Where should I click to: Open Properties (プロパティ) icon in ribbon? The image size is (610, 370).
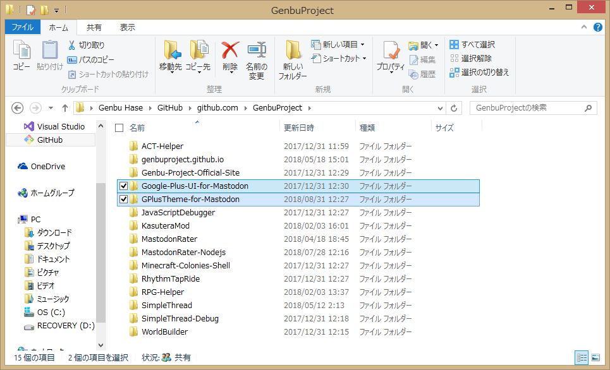(x=390, y=51)
